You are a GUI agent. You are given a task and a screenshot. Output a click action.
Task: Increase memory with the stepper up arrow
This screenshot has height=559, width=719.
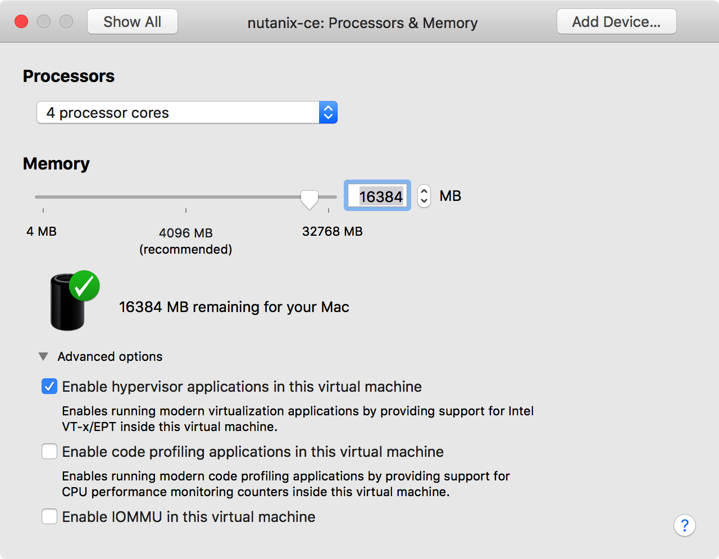point(424,191)
